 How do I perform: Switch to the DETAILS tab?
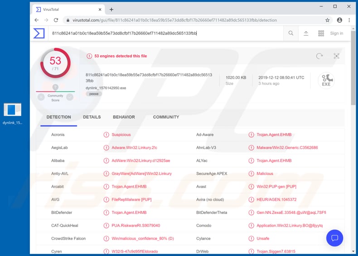tap(92, 117)
